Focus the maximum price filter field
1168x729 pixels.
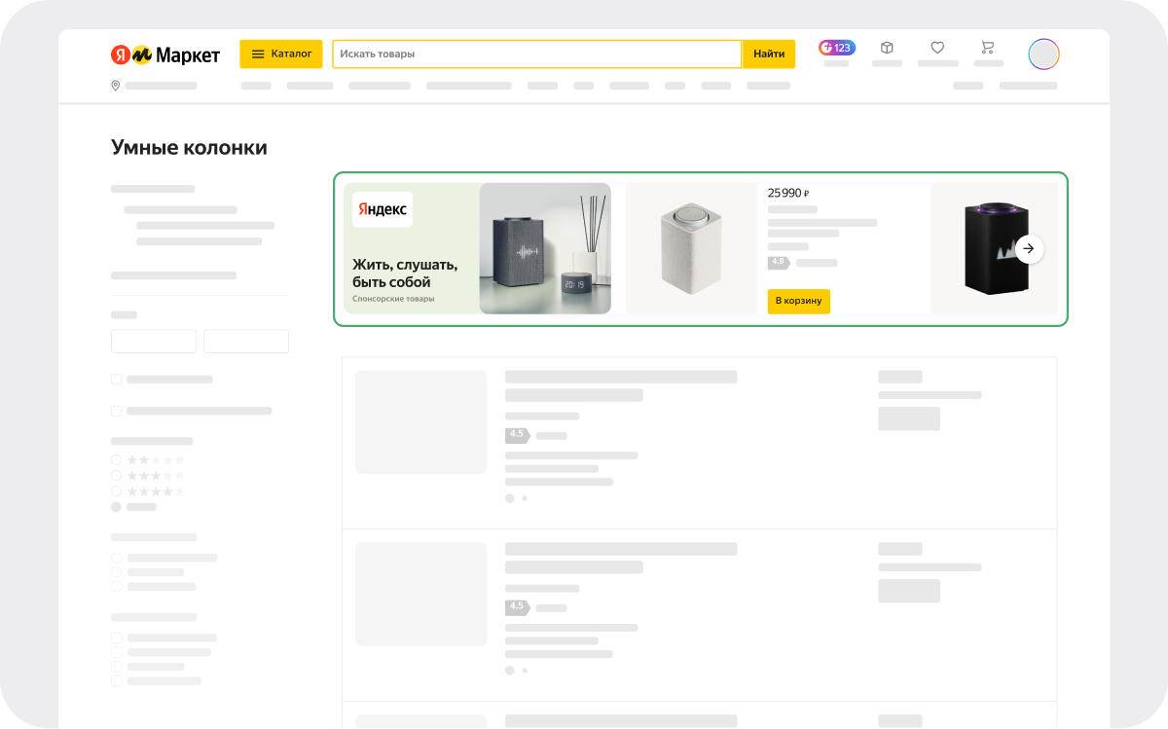246,341
